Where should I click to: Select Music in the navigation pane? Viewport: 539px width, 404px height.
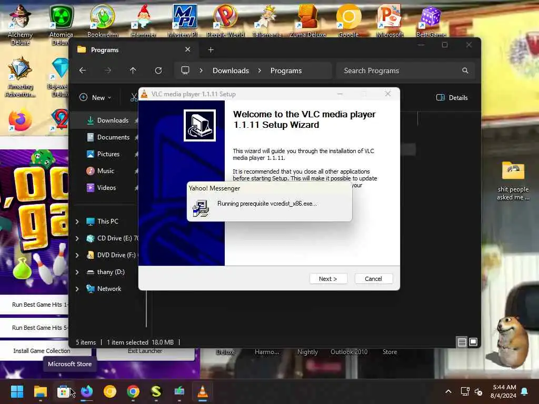105,171
